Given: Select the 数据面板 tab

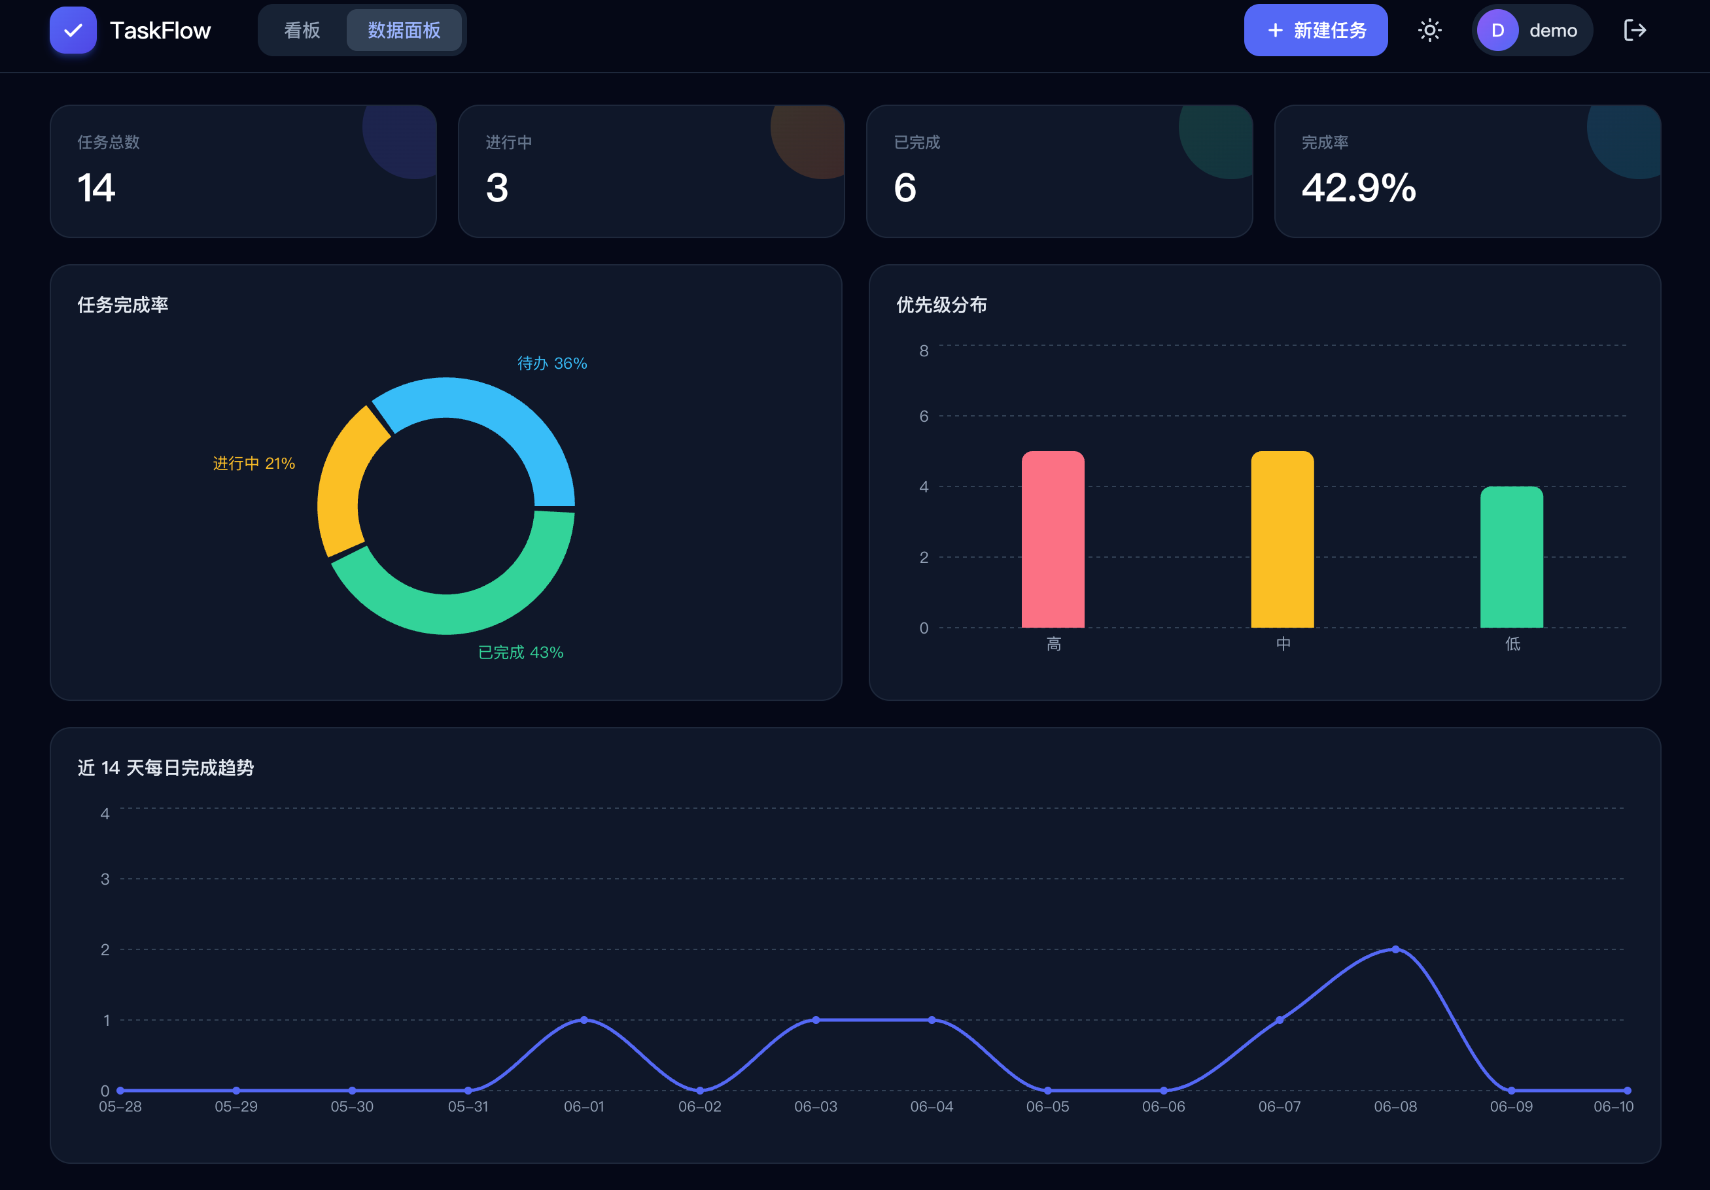Looking at the screenshot, I should pyautogui.click(x=404, y=31).
